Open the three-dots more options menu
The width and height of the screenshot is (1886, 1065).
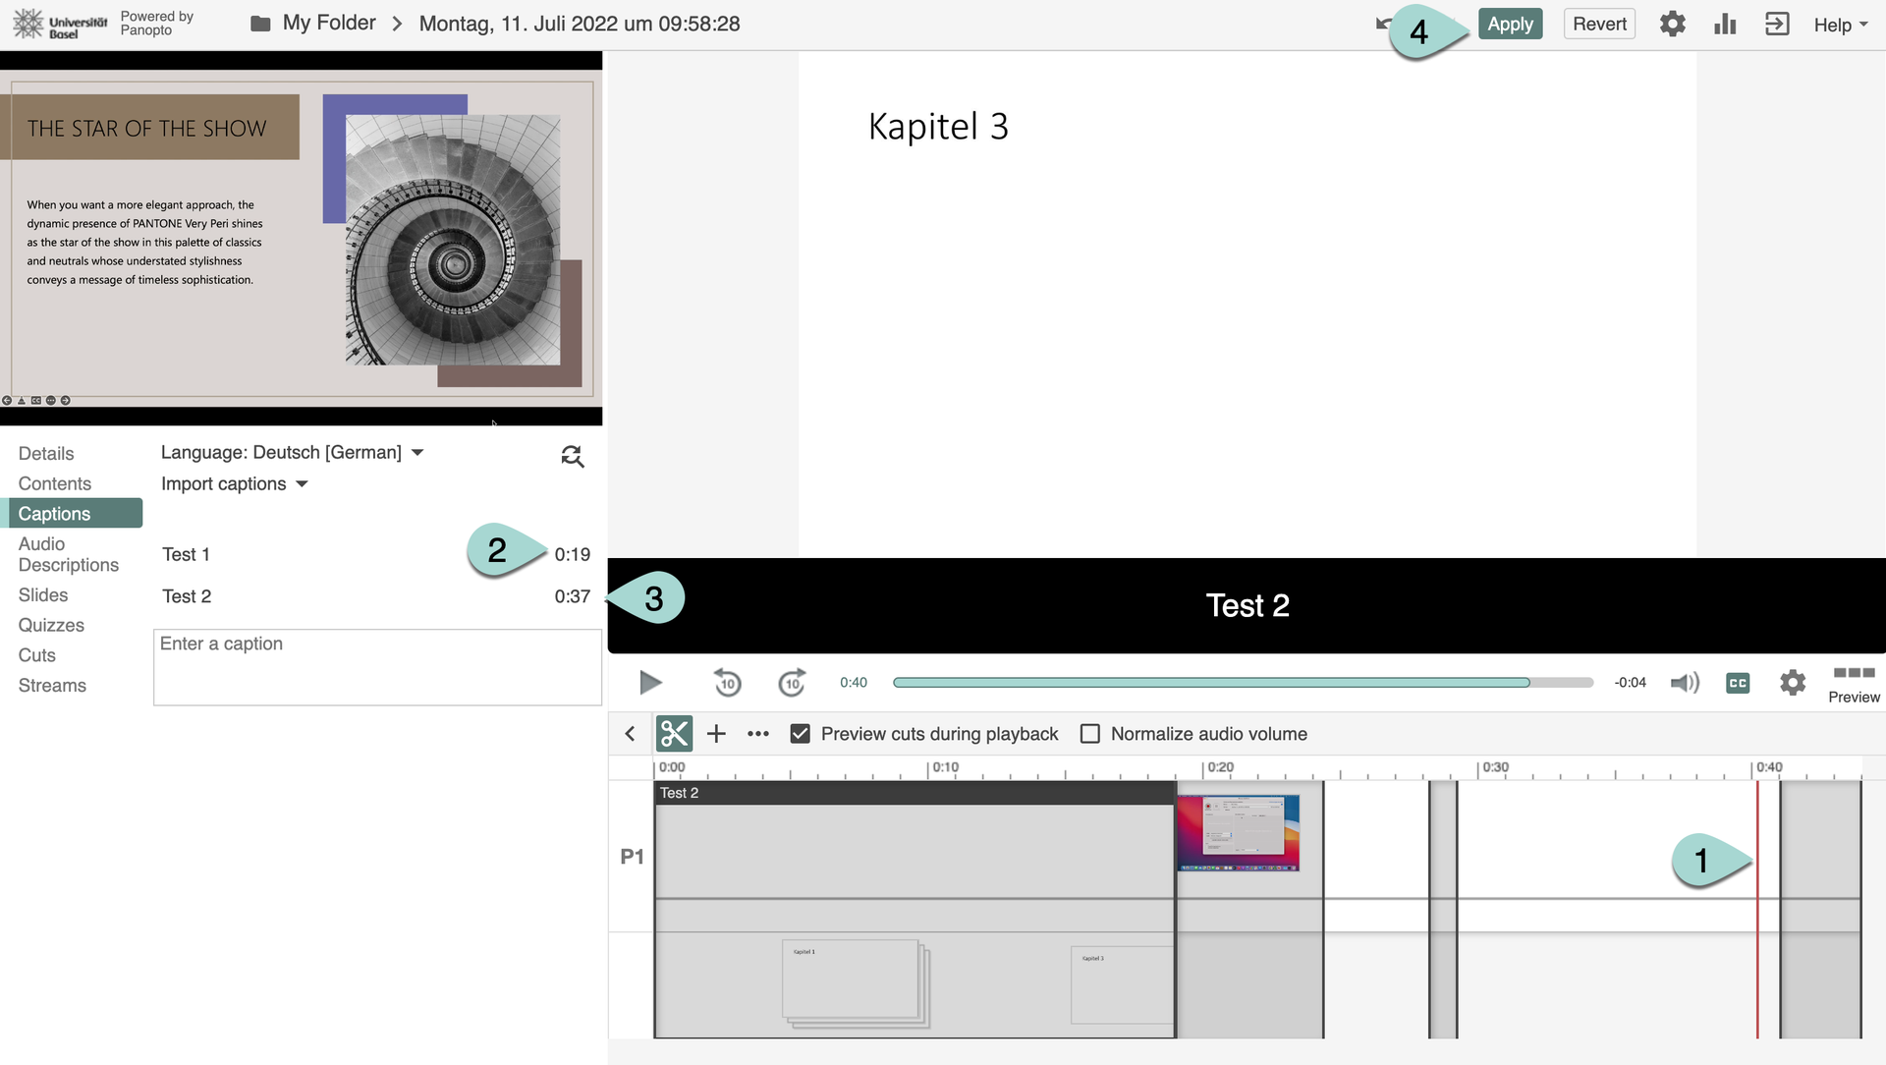pyautogui.click(x=757, y=734)
